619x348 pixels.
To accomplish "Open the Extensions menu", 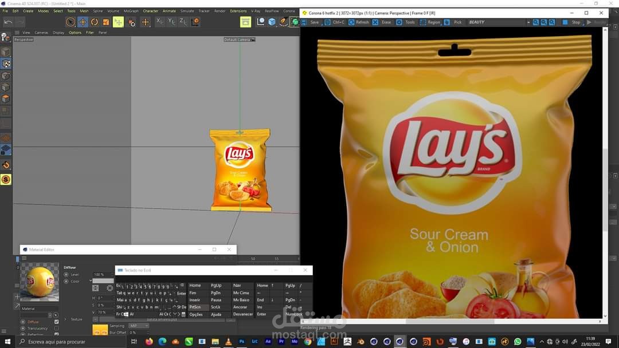I will [x=238, y=11].
